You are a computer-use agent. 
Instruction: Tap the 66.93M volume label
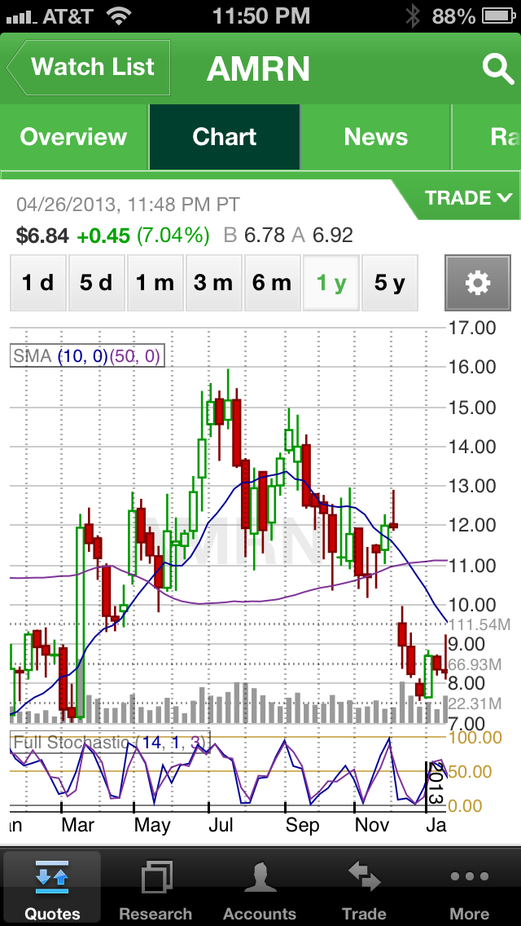475,664
